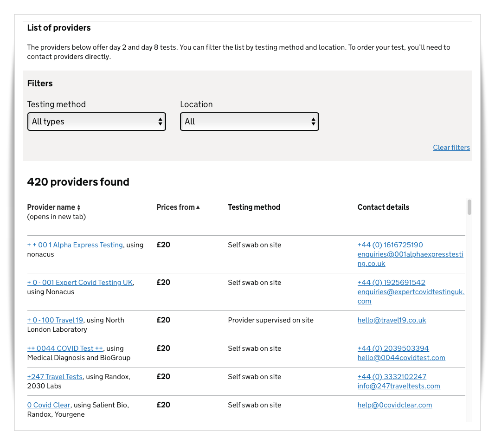Email hello@0044covidtest.com
The width and height of the screenshot is (495, 445).
(401, 358)
